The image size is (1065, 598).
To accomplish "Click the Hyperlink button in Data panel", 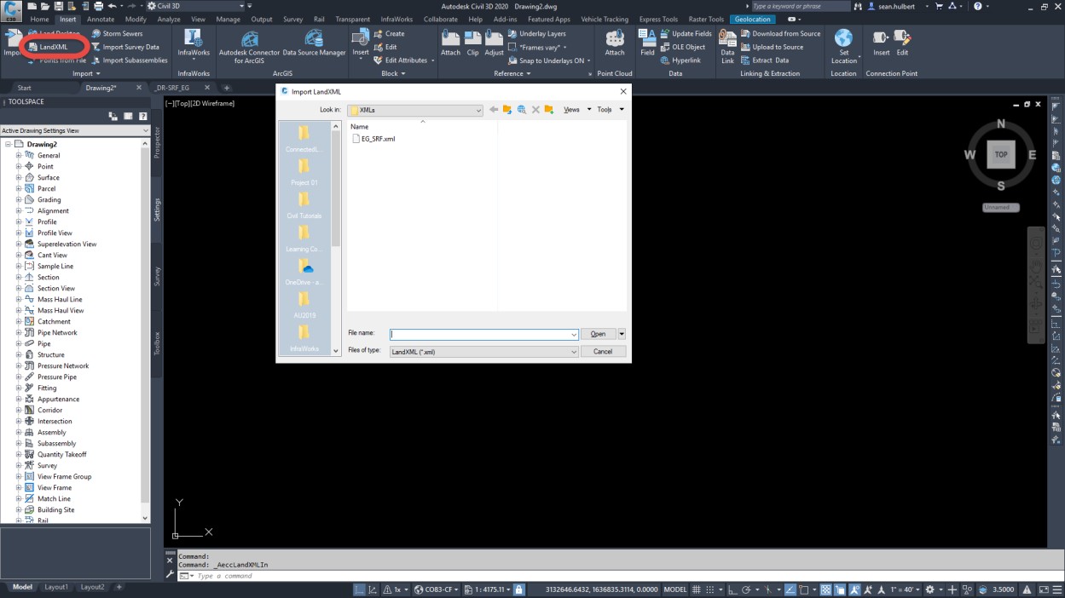I will (x=680, y=60).
